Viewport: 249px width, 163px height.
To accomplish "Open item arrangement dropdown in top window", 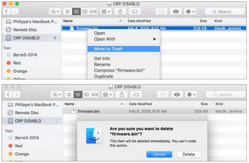I will pos(106,11).
